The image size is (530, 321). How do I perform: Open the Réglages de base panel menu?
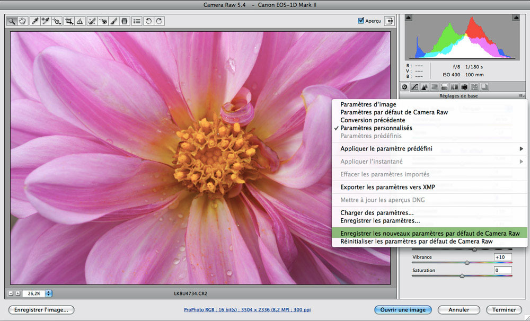(x=521, y=96)
